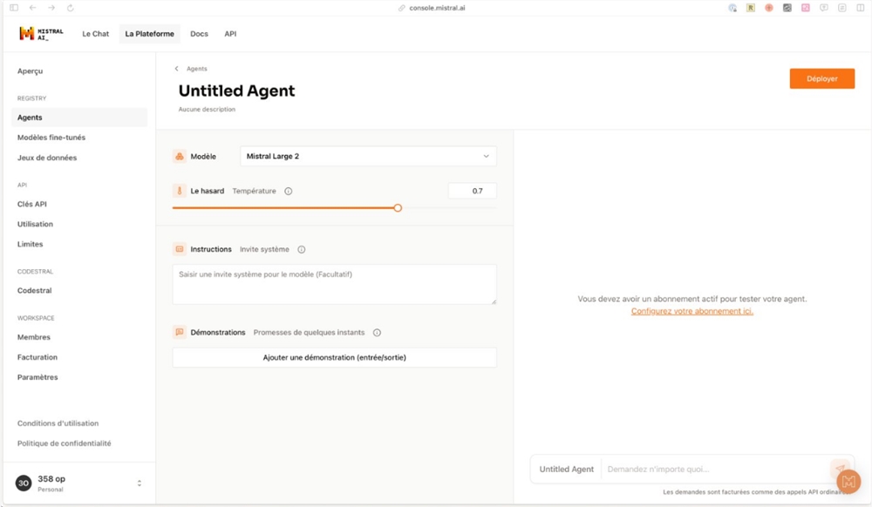Click the info icon beside Invite système
The height and width of the screenshot is (507, 872).
(x=301, y=248)
